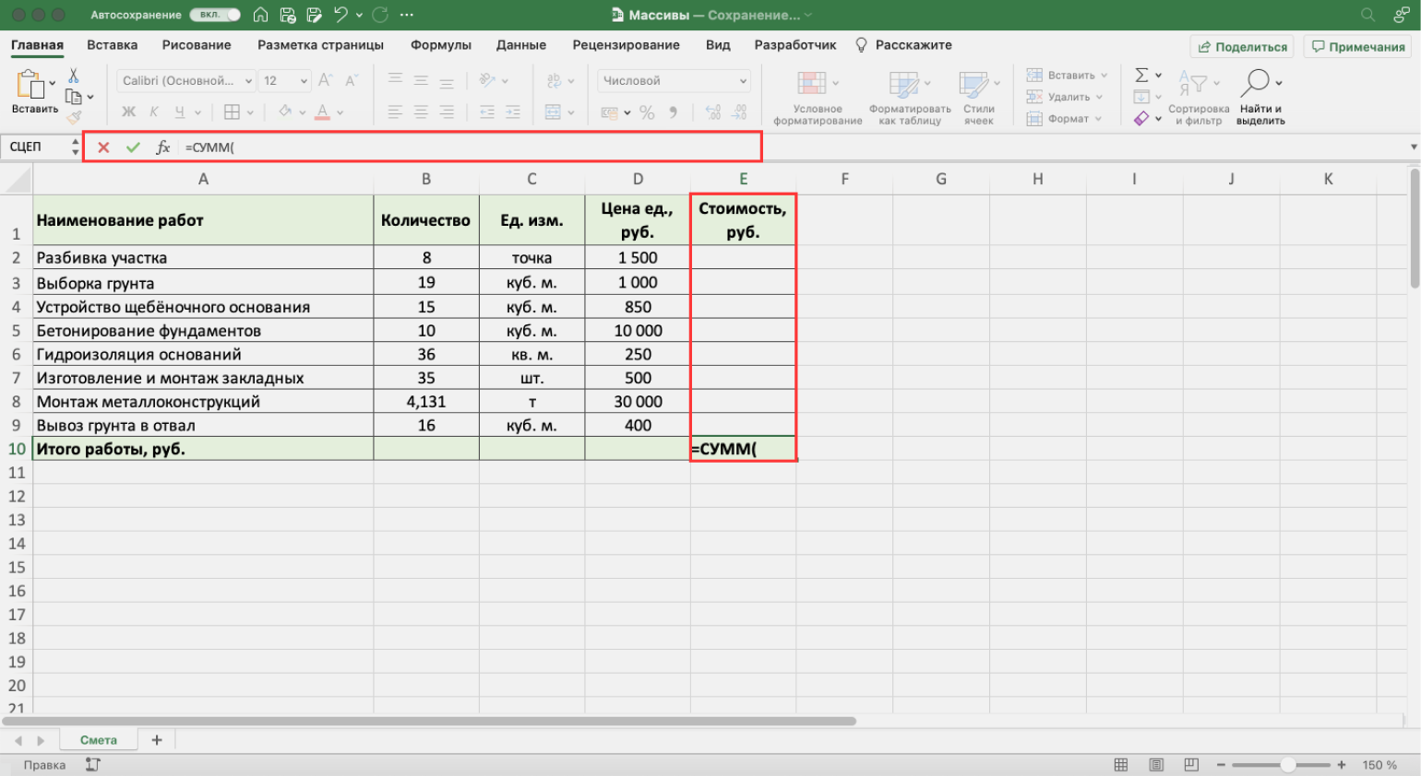Cancel formula entry with red X
The image size is (1421, 776).
tap(103, 147)
